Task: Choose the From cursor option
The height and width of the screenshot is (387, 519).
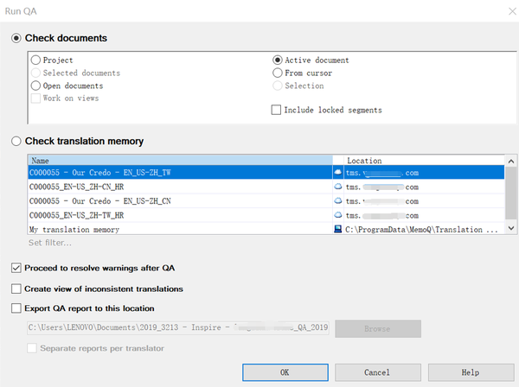Action: coord(277,73)
